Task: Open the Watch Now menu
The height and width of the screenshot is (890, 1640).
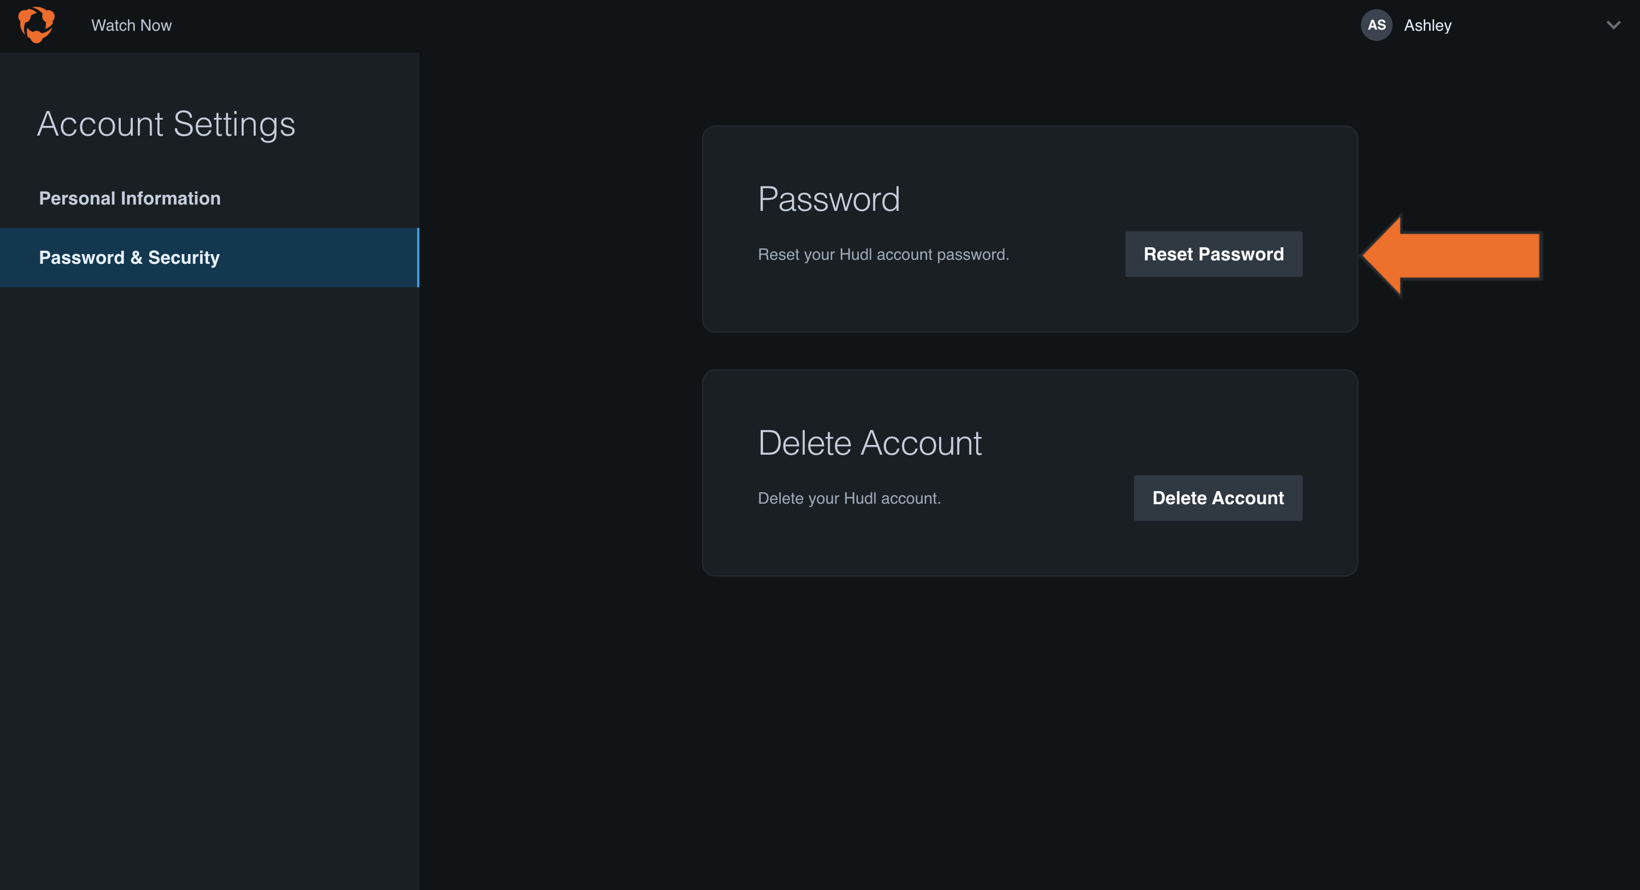Action: [x=131, y=26]
